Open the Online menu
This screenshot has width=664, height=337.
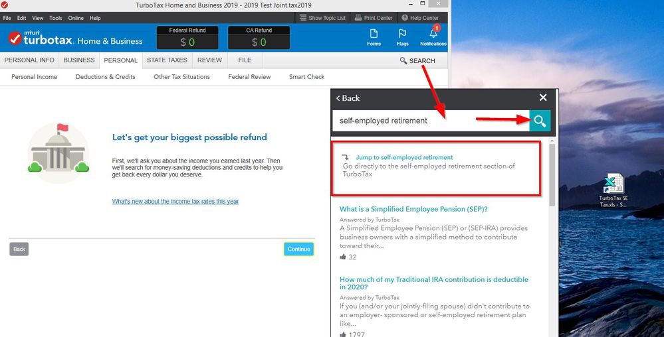point(76,18)
